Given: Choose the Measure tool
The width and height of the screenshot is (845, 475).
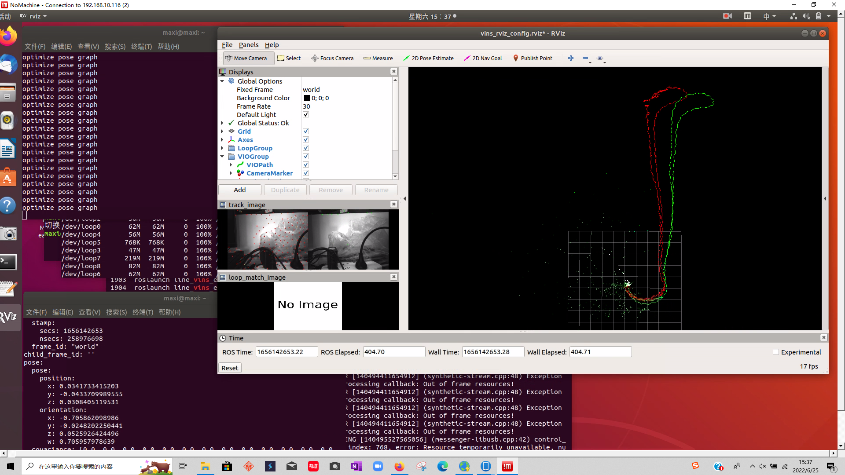Looking at the screenshot, I should pyautogui.click(x=378, y=58).
